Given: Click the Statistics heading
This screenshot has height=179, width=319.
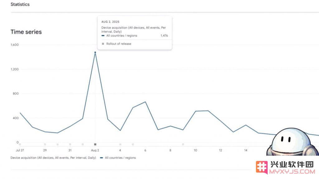Looking at the screenshot, I should click(20, 4).
